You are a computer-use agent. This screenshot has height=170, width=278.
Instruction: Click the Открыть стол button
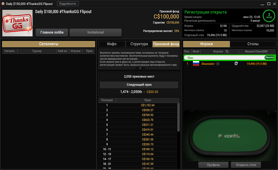pos(246,165)
